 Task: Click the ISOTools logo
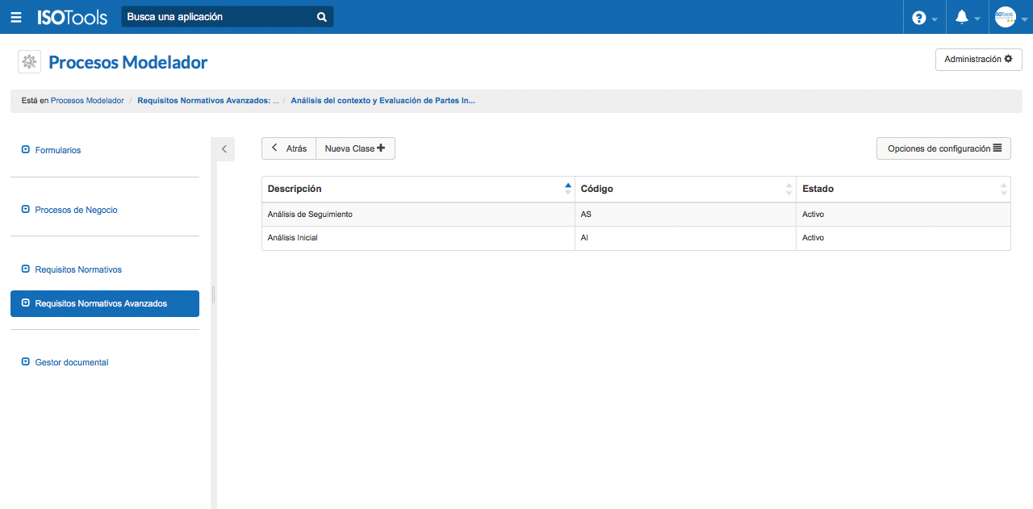72,17
